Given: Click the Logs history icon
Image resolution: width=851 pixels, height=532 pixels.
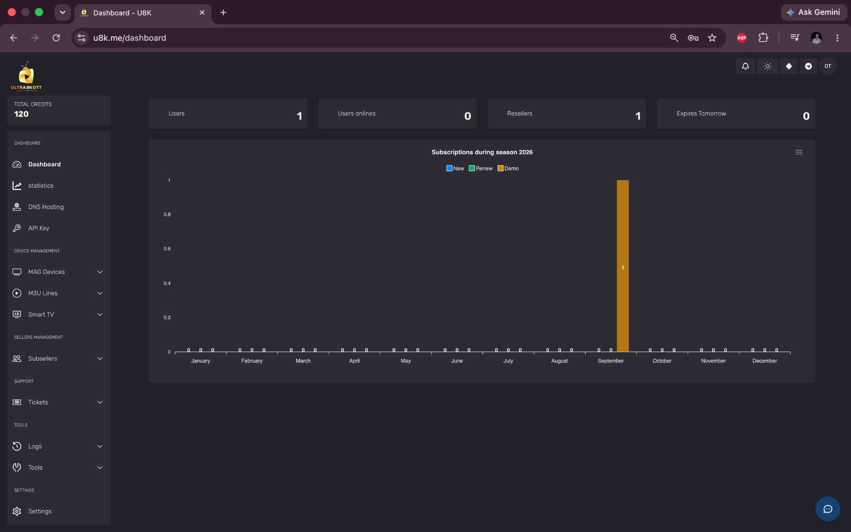Looking at the screenshot, I should tap(17, 446).
